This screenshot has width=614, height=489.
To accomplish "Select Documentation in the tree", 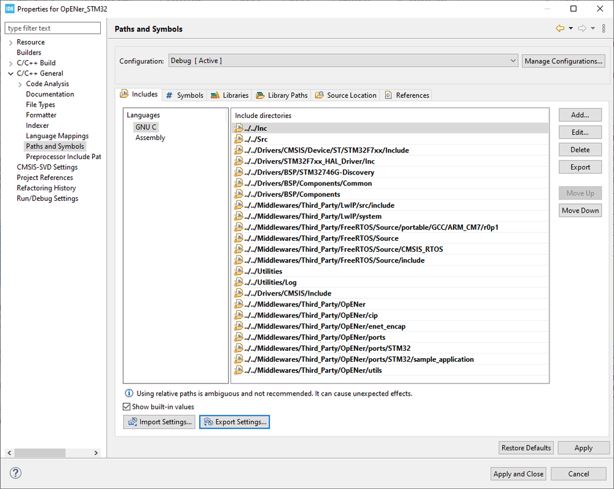I will click(50, 95).
